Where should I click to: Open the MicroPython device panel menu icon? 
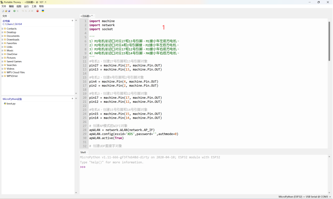click(73, 99)
